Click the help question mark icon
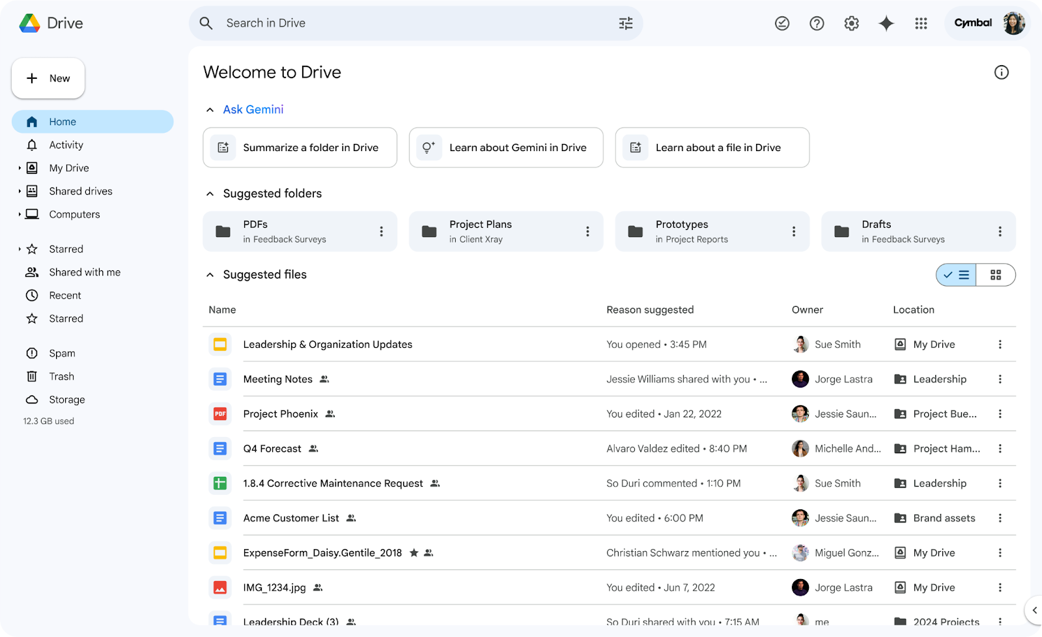 [x=816, y=23]
